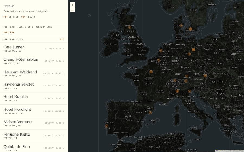Click the London label on the map

pos(142,54)
